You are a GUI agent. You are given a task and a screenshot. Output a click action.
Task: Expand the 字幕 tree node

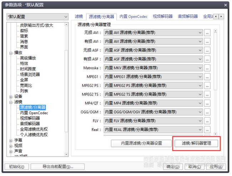pyautogui.click(x=11, y=140)
